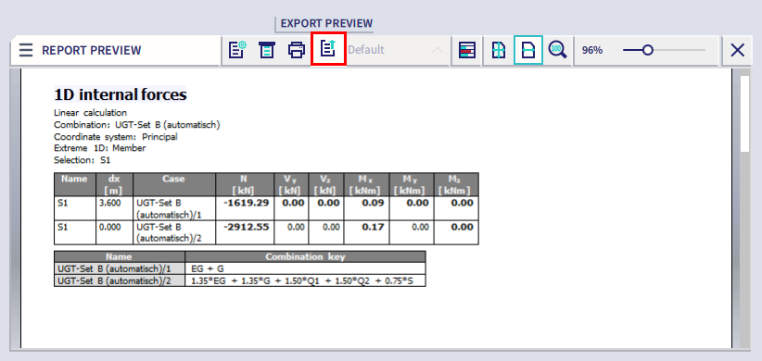The height and width of the screenshot is (361, 762).
Task: Click the dx value 0.000
Action: [109, 227]
